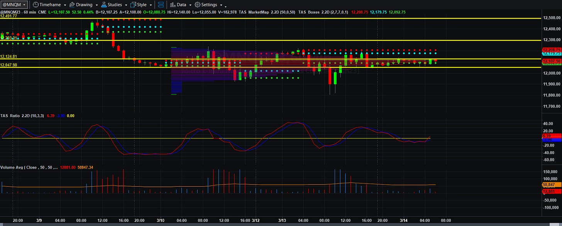The image size is (562, 226).
Task: Open the toolbar overflow arrow after Settings
Action: click(x=225, y=6)
